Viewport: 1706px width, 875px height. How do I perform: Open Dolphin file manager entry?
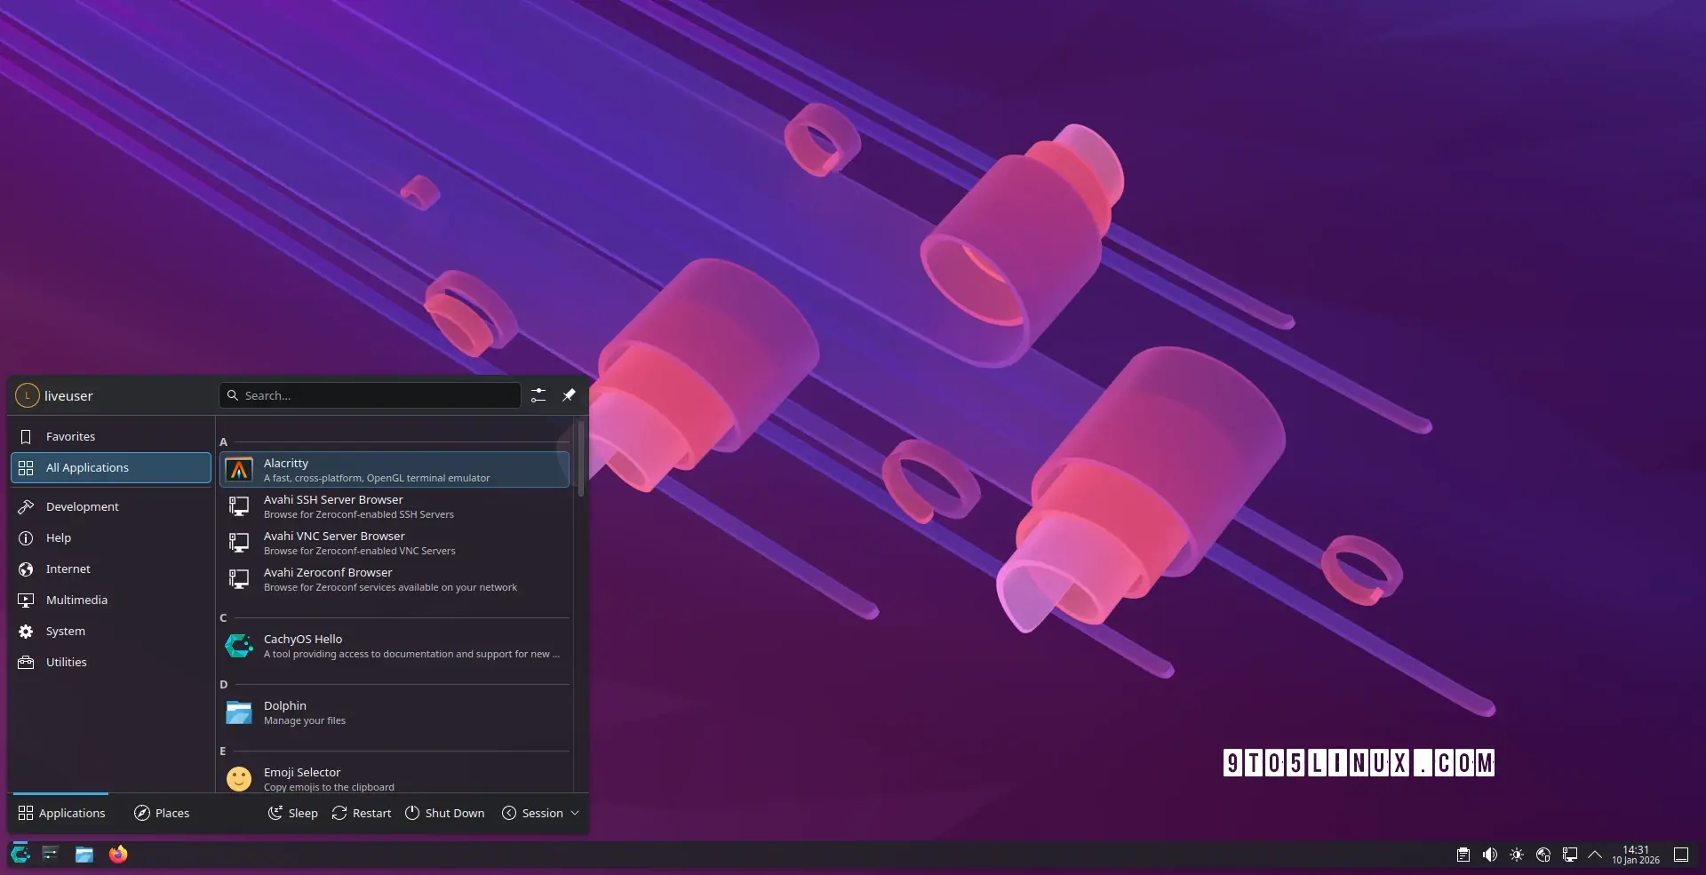coord(394,712)
